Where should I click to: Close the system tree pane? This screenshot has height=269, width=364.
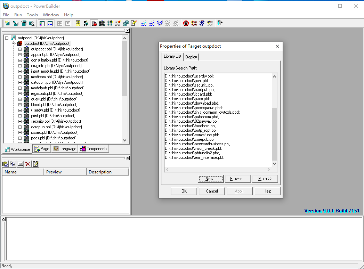(x=128, y=30)
